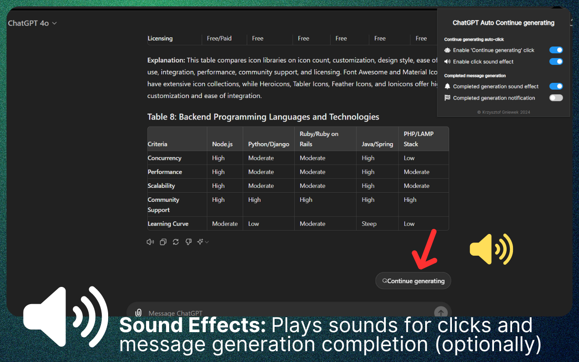Open the ChatGPT 4o model dropdown
Screen dimensions: 579x362
pyautogui.click(x=32, y=23)
